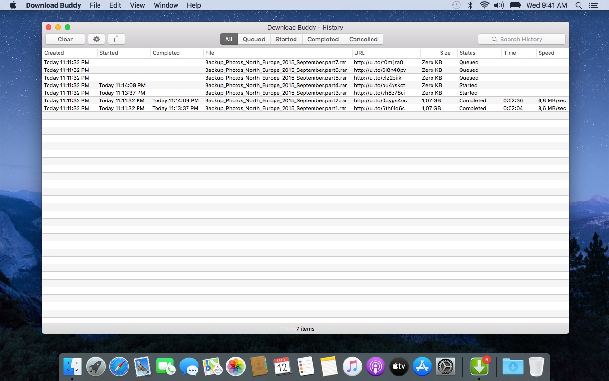This screenshot has height=381, width=609.
Task: Open Notification Center list icon
Action: pos(593,5)
